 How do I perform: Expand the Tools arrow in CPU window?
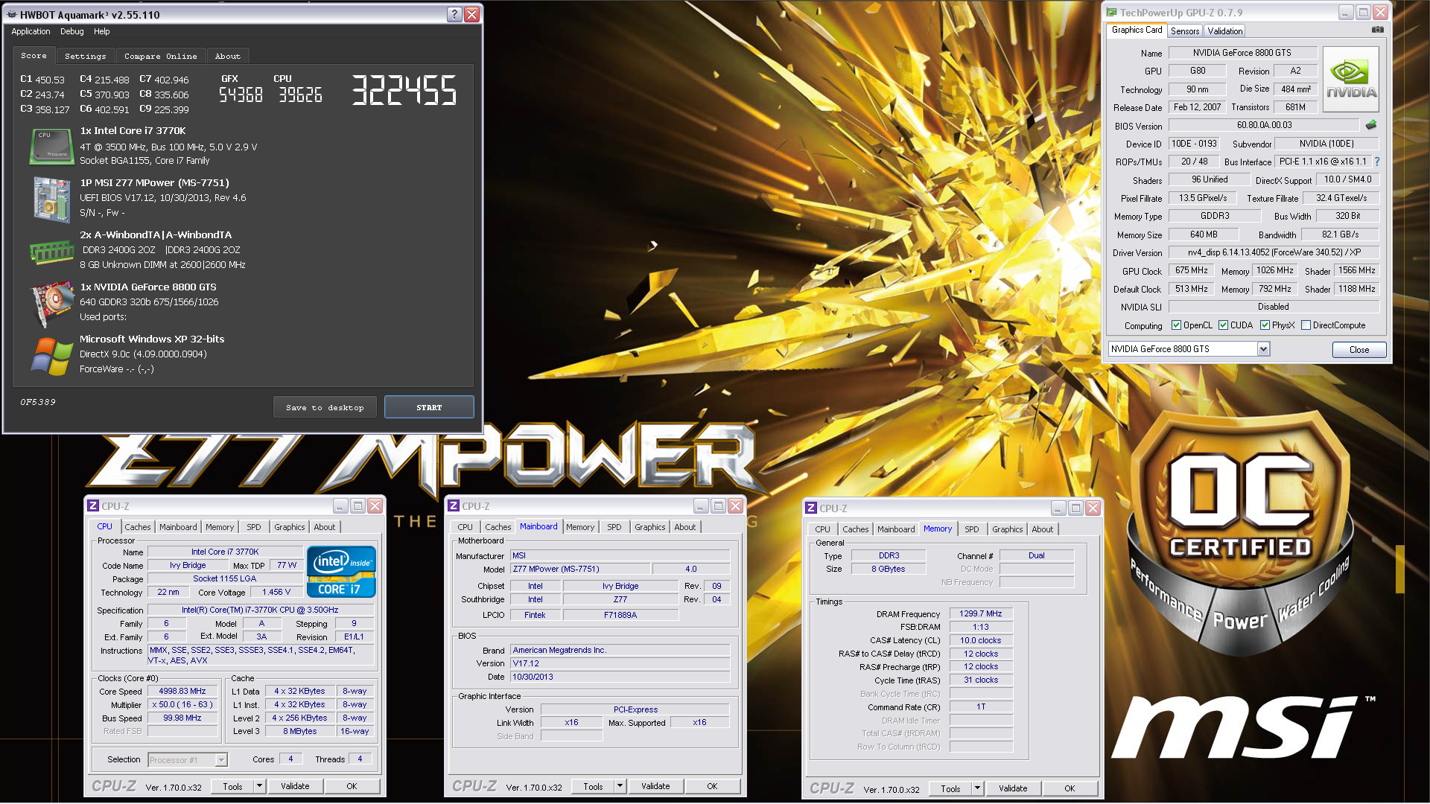259,786
